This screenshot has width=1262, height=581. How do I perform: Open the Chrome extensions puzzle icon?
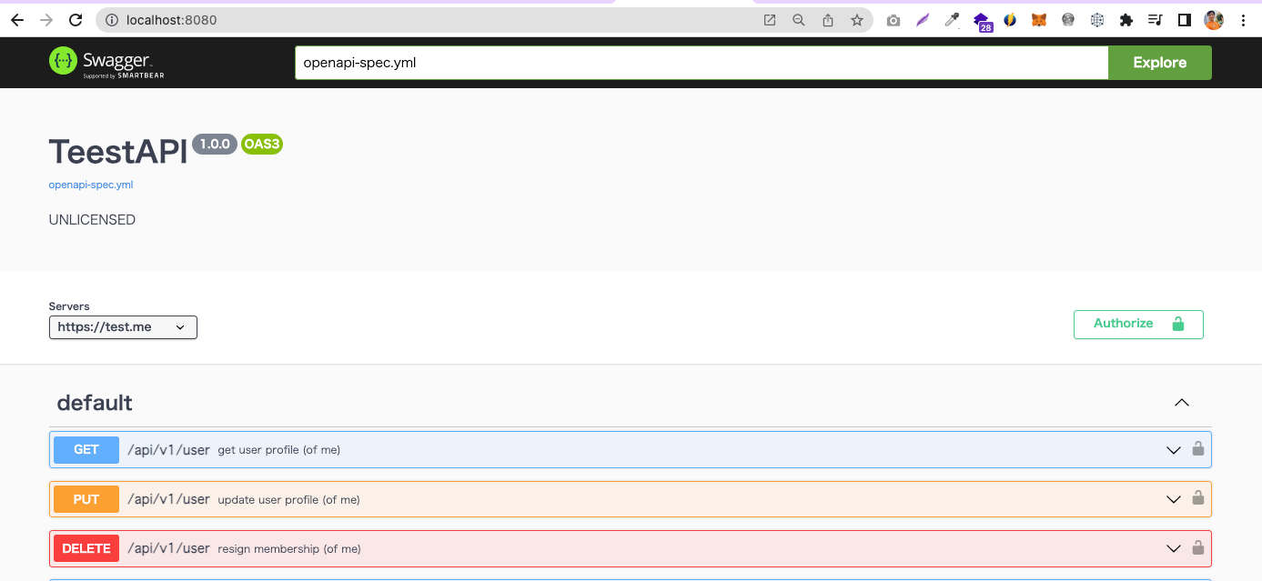(1126, 20)
